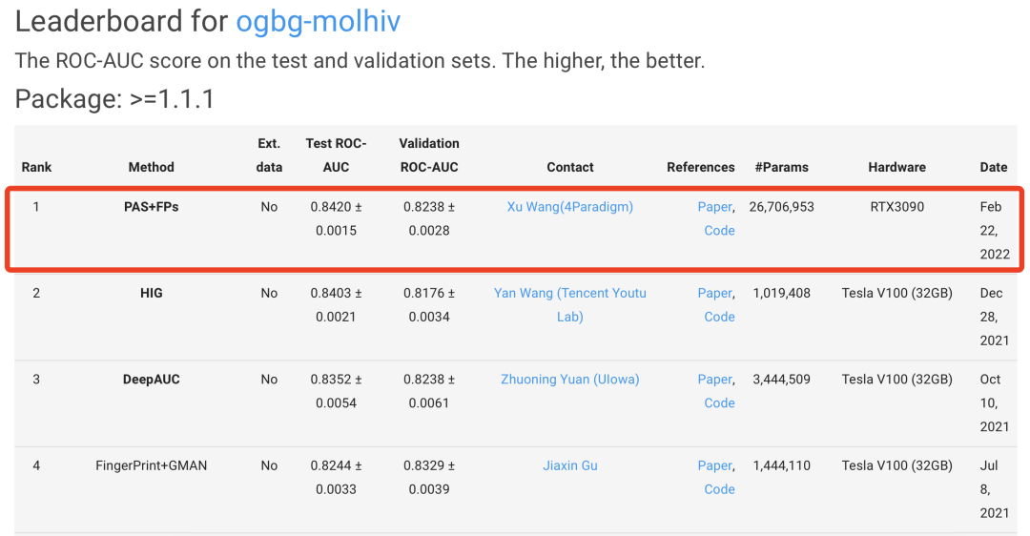This screenshot has width=1030, height=536.
Task: Click the Test ROC-AUC column header
Action: coord(336,155)
